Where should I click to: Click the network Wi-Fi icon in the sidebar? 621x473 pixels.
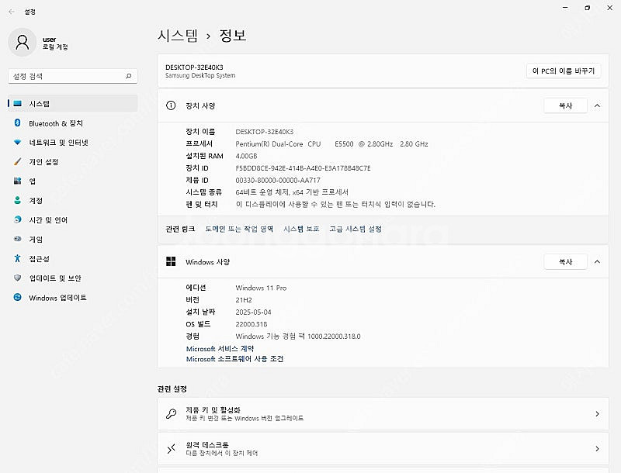(x=17, y=143)
